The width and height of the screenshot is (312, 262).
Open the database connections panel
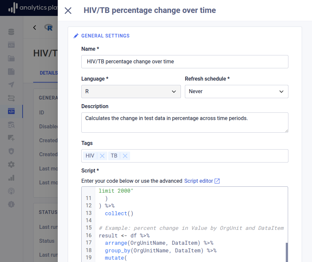pyautogui.click(x=11, y=32)
